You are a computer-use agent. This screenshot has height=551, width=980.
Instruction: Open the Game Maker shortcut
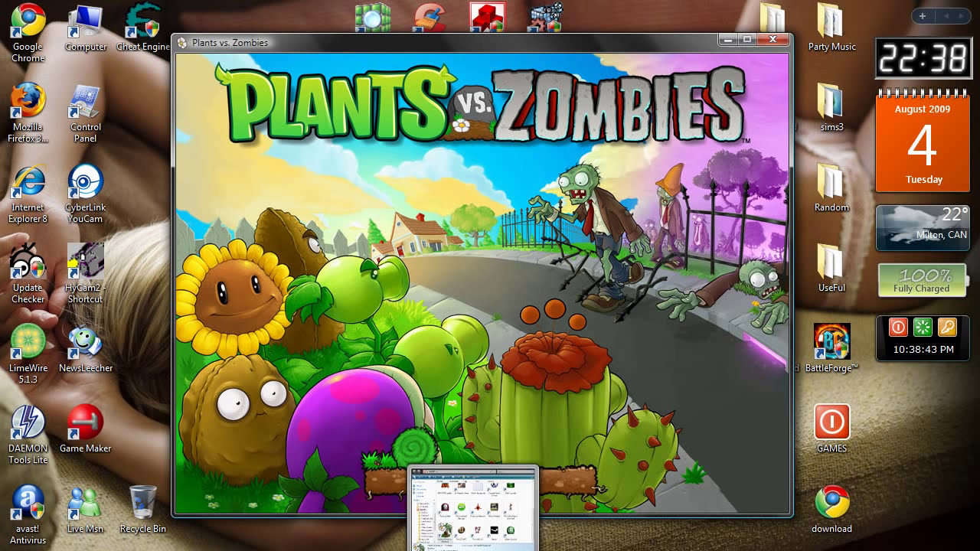[x=86, y=429]
